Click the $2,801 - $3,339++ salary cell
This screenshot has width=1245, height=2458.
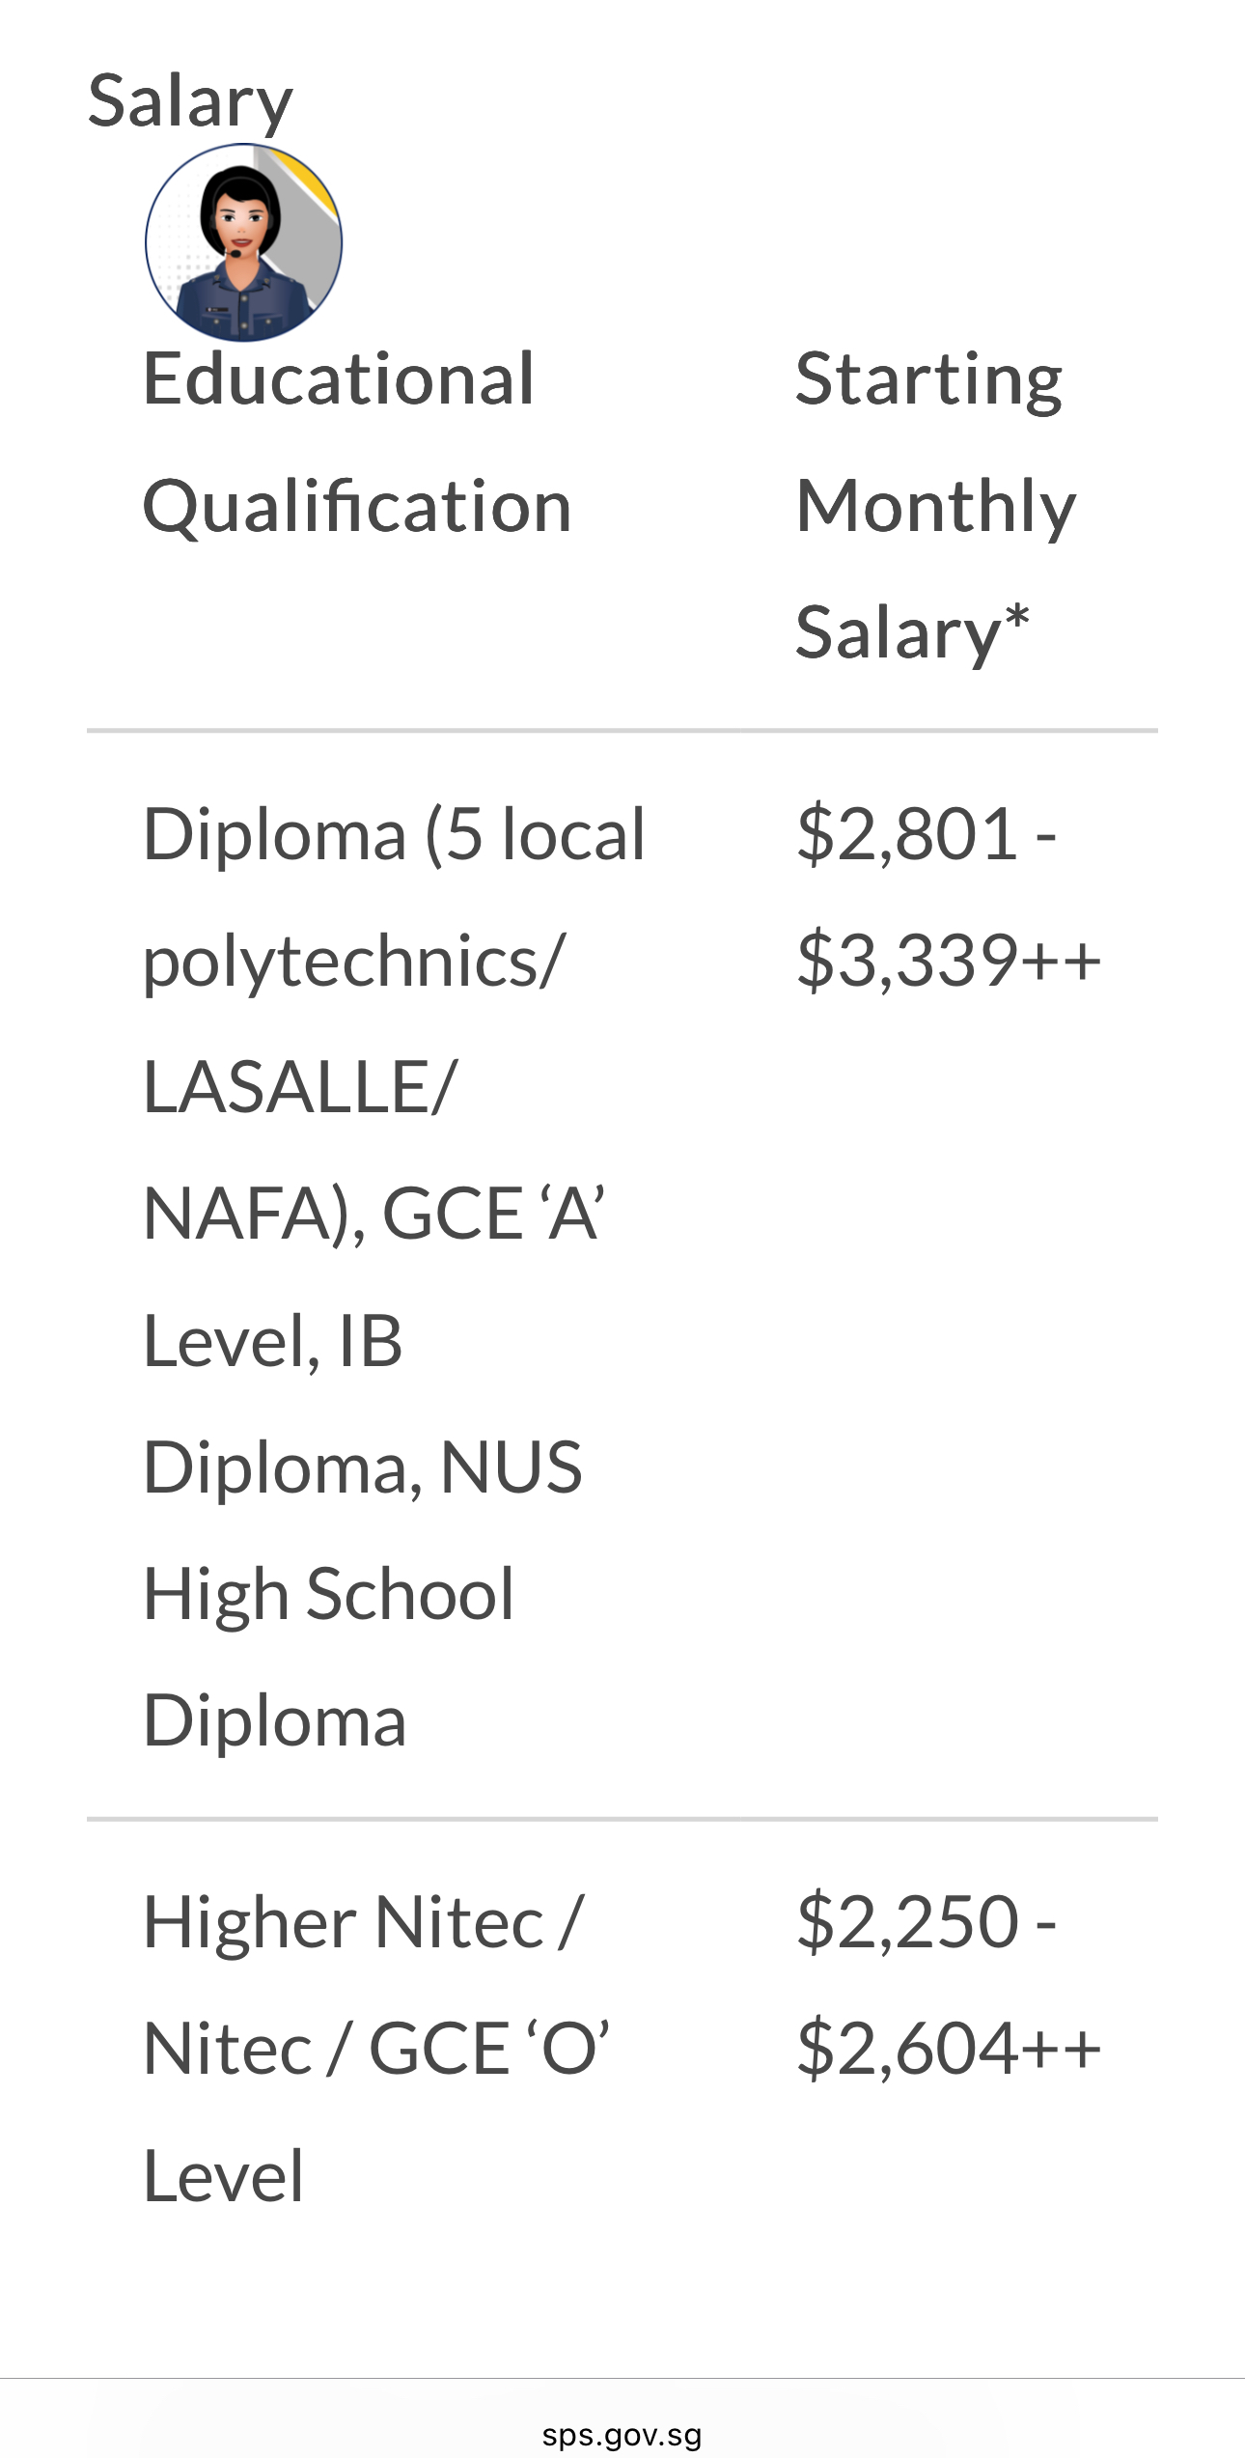[x=949, y=896]
